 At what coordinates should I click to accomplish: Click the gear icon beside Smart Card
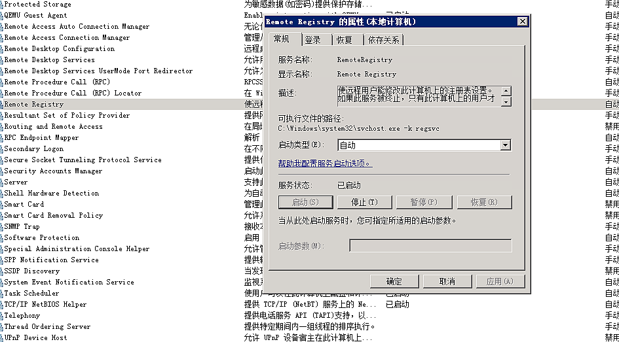pyautogui.click(x=1, y=205)
